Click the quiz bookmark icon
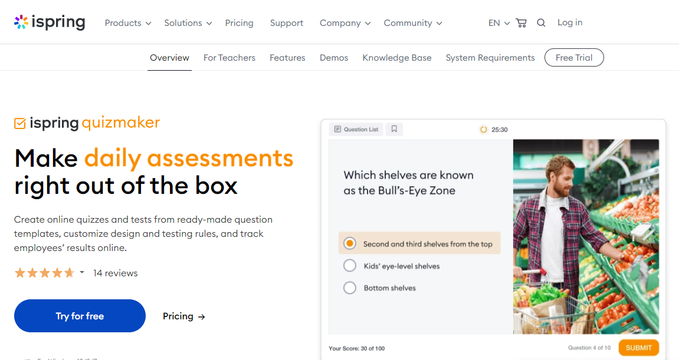The width and height of the screenshot is (679, 360). click(394, 129)
